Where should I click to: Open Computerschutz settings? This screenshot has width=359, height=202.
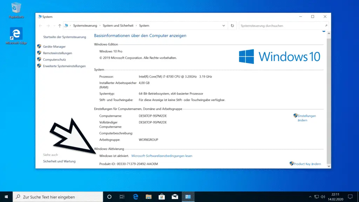[x=54, y=60]
